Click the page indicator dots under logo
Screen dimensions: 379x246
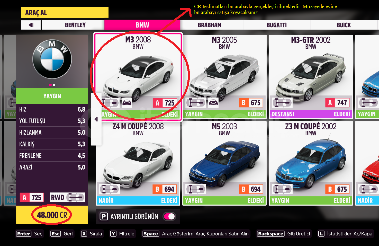point(52,85)
